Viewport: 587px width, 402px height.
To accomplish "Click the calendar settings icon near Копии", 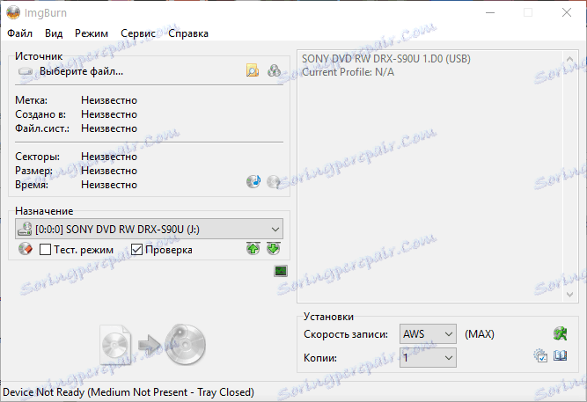I will [540, 356].
